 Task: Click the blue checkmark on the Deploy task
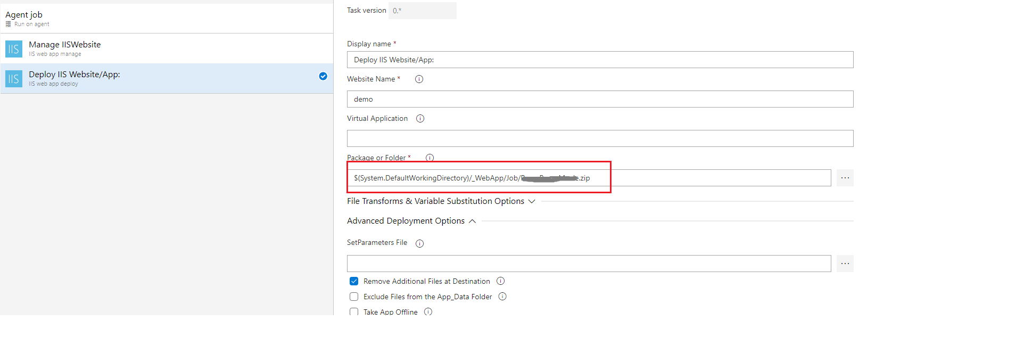coord(323,76)
